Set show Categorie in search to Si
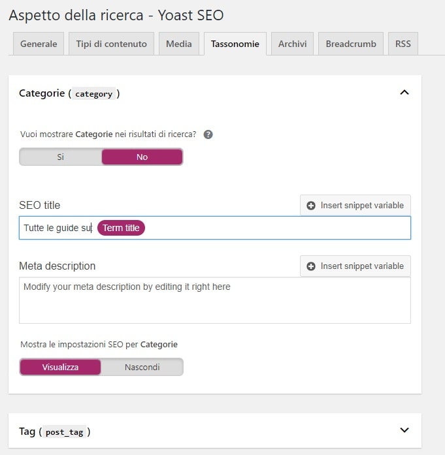 point(60,157)
